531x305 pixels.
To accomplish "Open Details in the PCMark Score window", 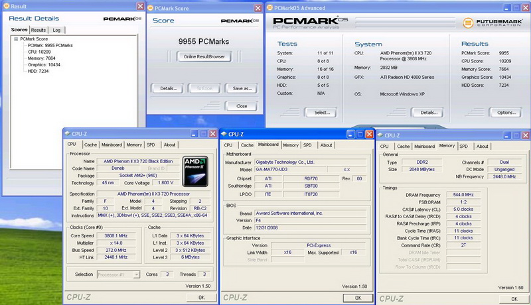I will coord(169,88).
